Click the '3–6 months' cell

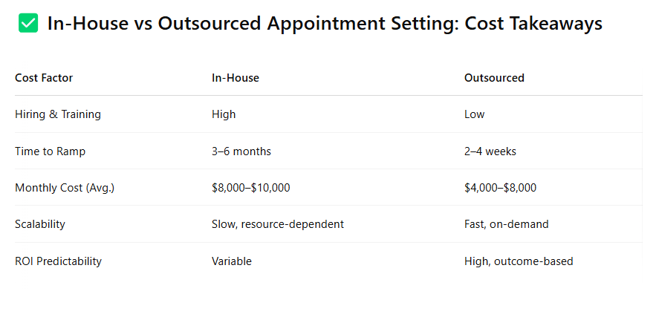tap(241, 151)
